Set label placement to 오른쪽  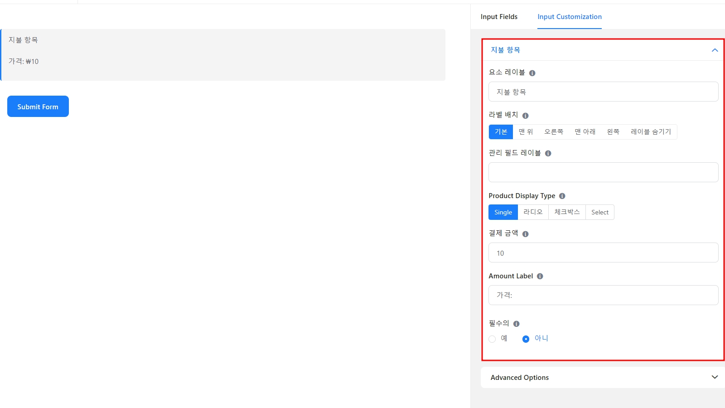coord(554,131)
